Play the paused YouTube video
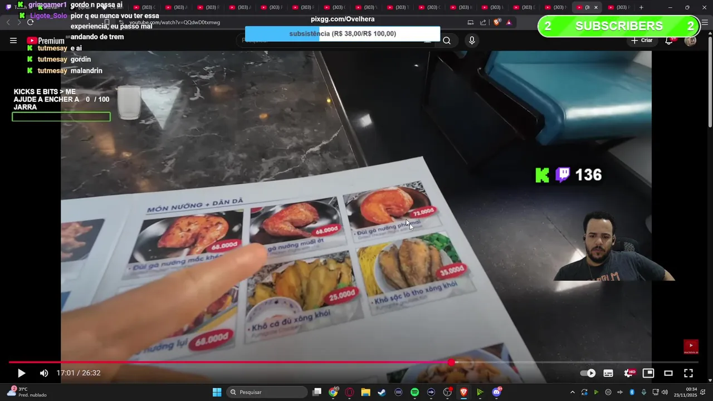Viewport: 713px width, 401px height. (x=21, y=373)
